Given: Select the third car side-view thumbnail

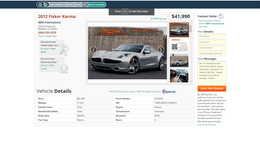Looking at the screenshot, I should (x=179, y=60).
